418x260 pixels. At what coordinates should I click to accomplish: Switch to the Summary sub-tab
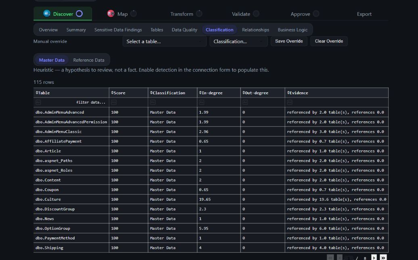[76, 30]
